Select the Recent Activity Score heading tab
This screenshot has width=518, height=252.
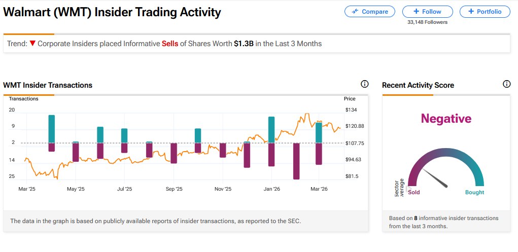(x=418, y=85)
